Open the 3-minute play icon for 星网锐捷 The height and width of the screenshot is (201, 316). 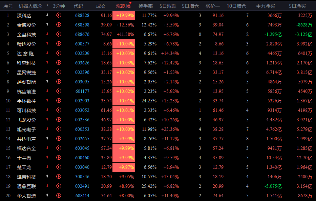tap(59, 72)
